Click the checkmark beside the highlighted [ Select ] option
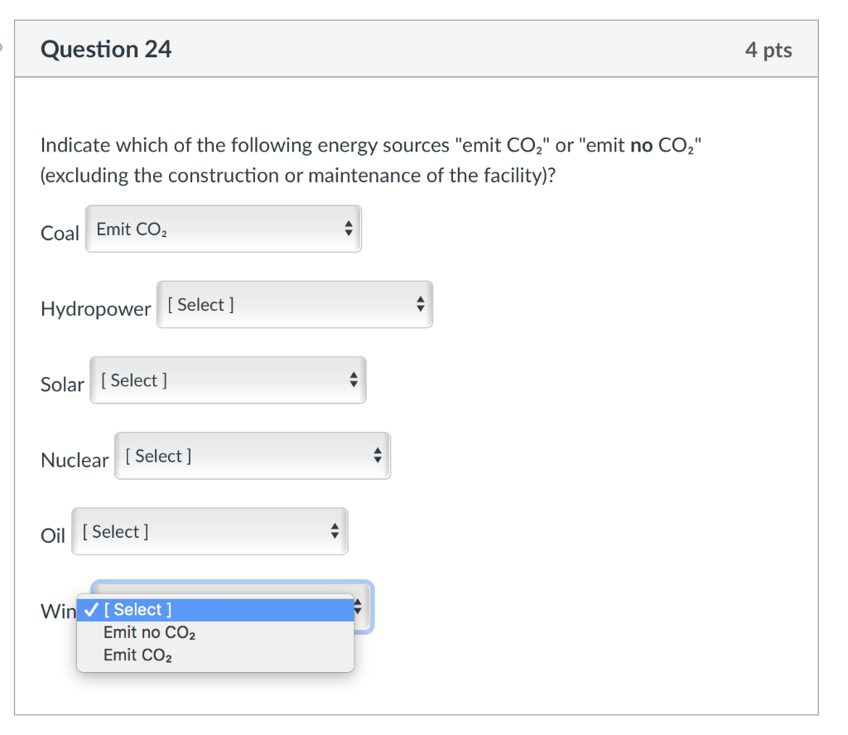The height and width of the screenshot is (735, 848). click(91, 610)
